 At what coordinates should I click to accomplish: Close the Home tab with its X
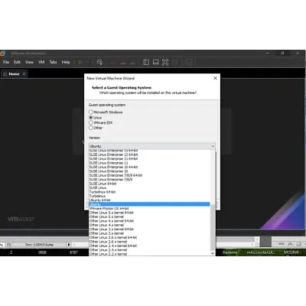[x=24, y=74]
